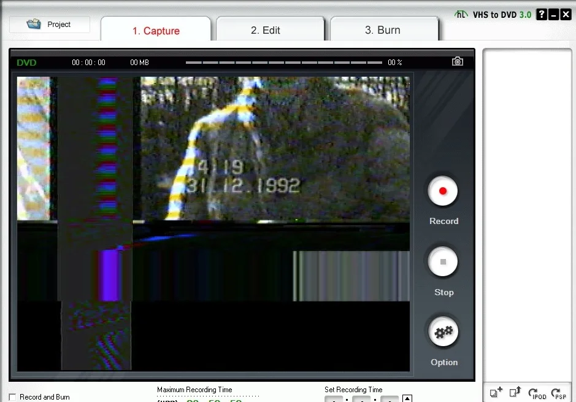The width and height of the screenshot is (576, 402).
Task: Close the VHS to DVD window
Action: [x=566, y=15]
